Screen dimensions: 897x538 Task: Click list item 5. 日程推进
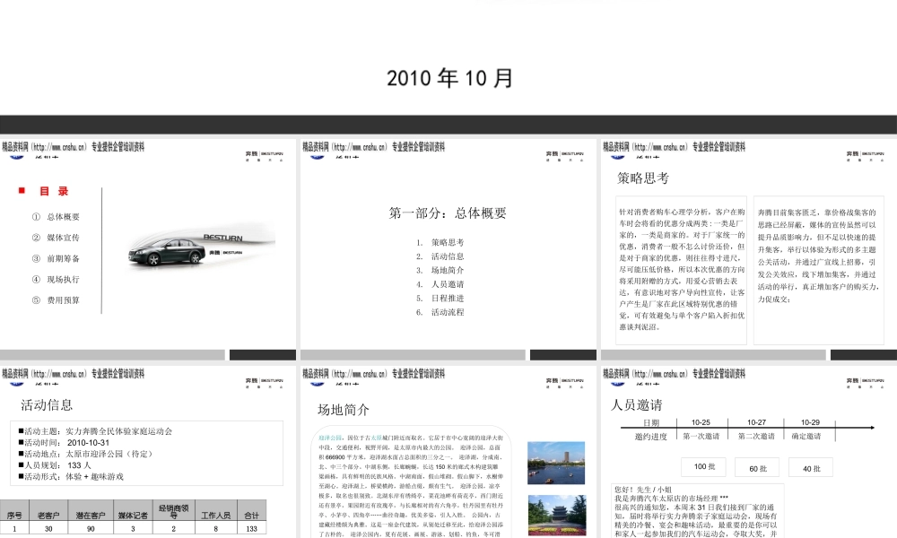point(440,298)
